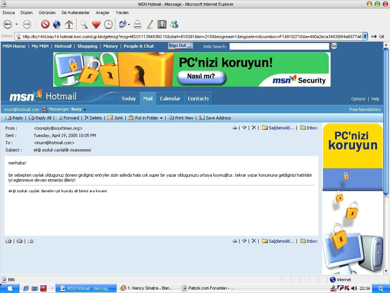Viewport: 390px width, 293px height.
Task: Go to Home page via house icon
Action: point(69,24)
